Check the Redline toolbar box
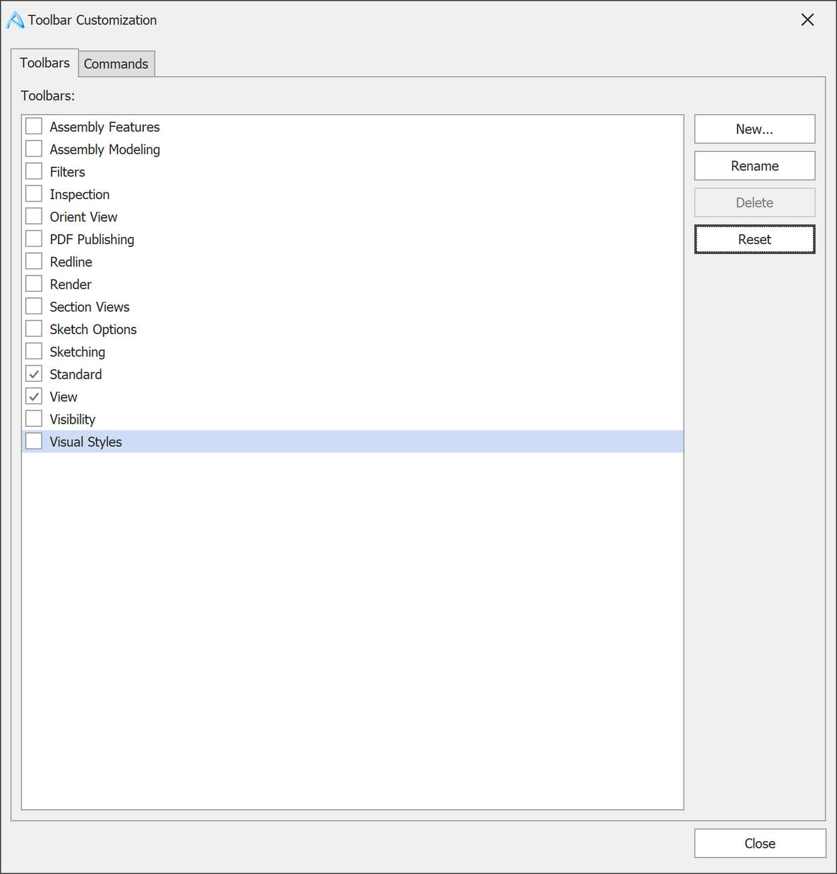The width and height of the screenshot is (837, 874). [x=34, y=262]
